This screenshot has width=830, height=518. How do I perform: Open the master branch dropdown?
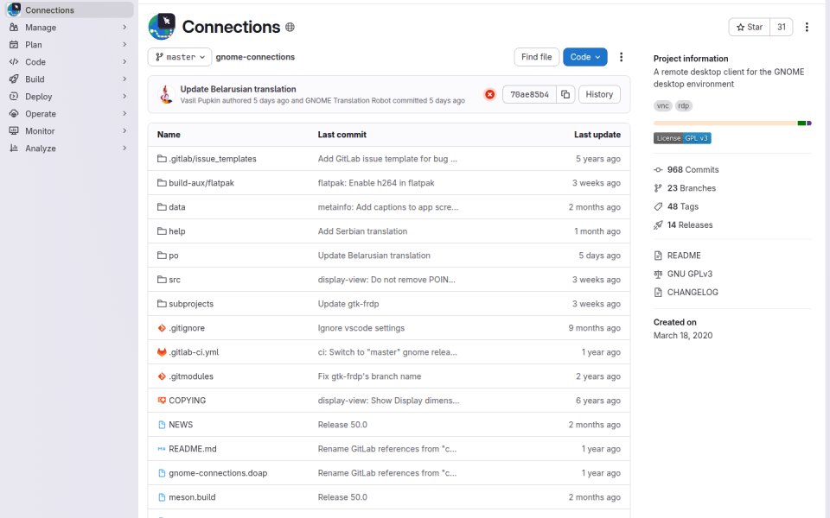click(x=180, y=57)
